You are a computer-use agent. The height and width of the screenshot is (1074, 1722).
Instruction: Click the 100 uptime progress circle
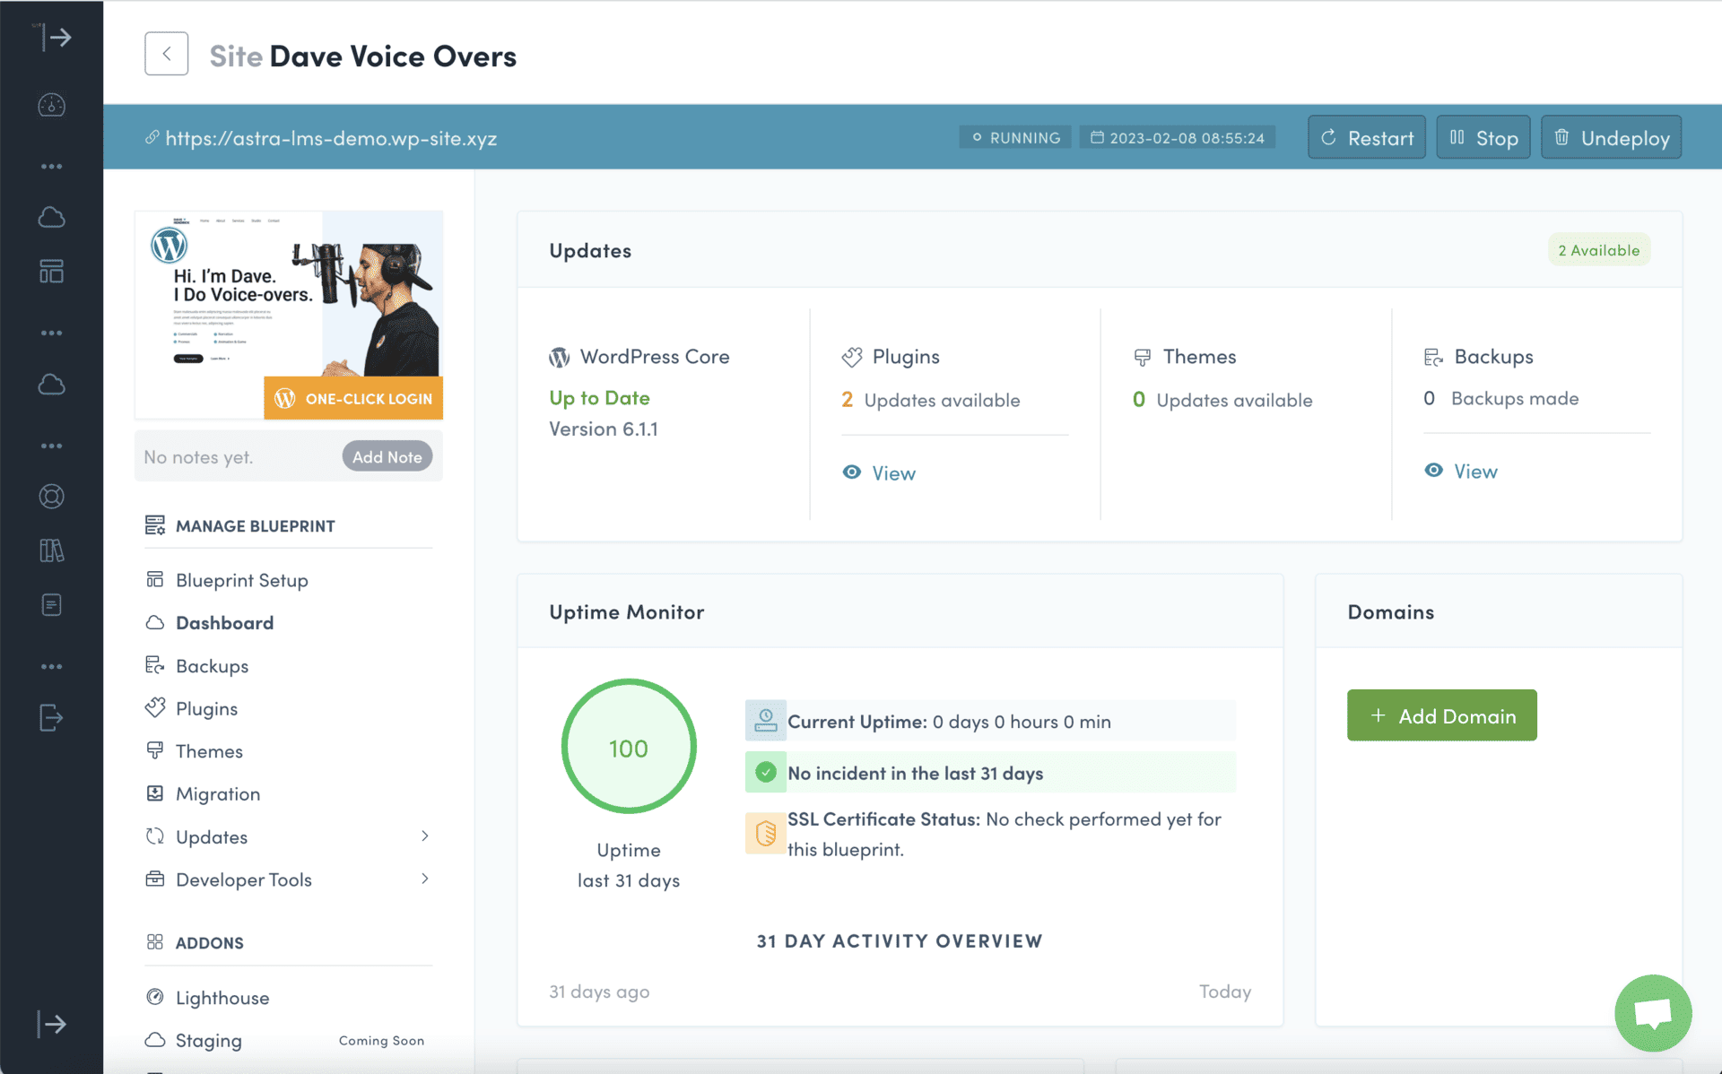(x=629, y=747)
